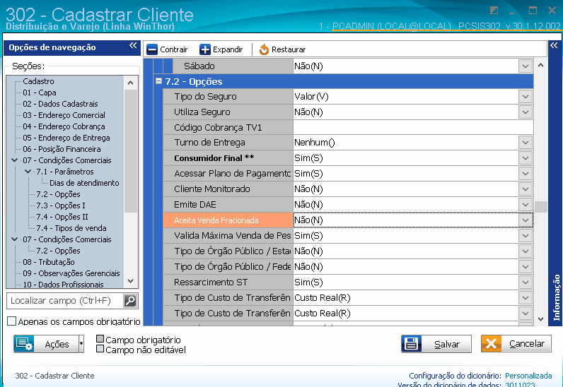Open the Ressarcimento ST dropdown
This screenshot has width=563, height=387.
[x=526, y=282]
